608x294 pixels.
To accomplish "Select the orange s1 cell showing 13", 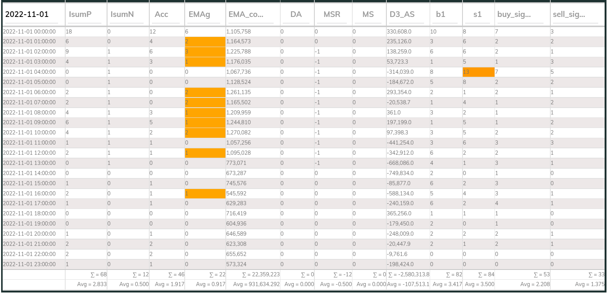I will (x=478, y=72).
